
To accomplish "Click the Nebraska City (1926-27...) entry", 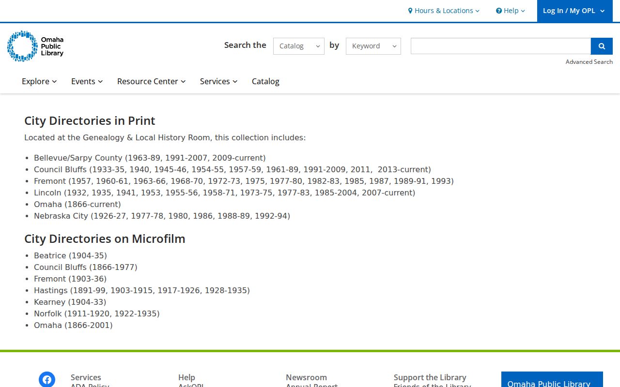I will (162, 216).
